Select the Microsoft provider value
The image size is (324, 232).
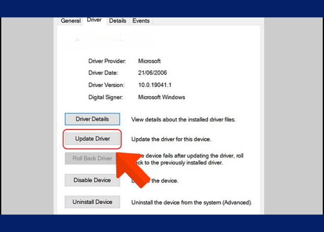click(x=150, y=61)
